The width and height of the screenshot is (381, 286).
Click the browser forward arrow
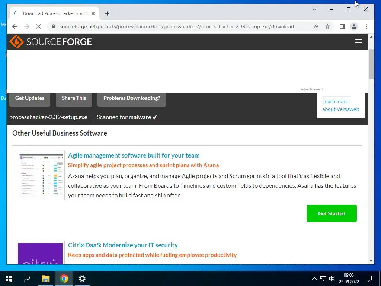point(27,26)
